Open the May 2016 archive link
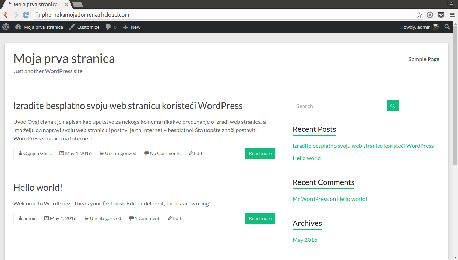Screen dimensions: 458x260 pos(305,240)
